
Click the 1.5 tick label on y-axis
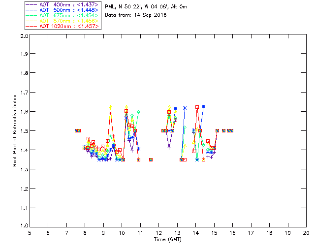[23, 131]
